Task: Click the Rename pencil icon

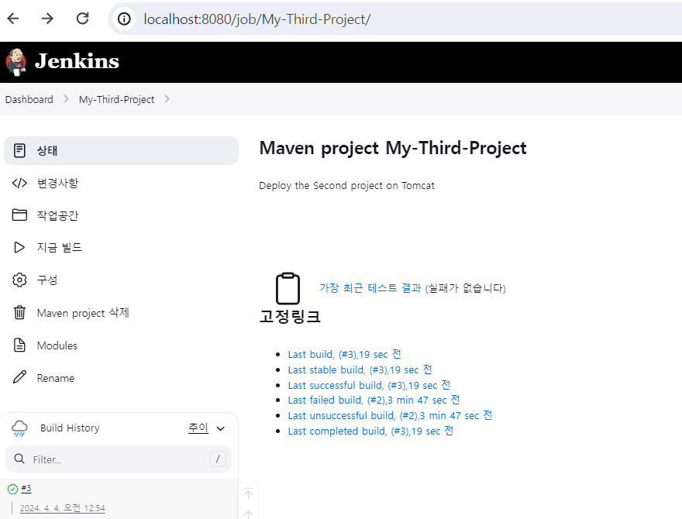Action: pos(19,377)
